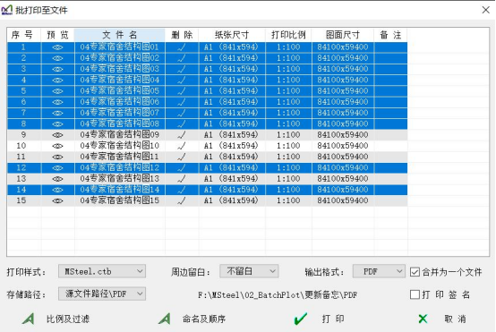The width and height of the screenshot is (496, 332).
Task: Open the 输出格式 PDF dropdown
Action: (x=379, y=271)
